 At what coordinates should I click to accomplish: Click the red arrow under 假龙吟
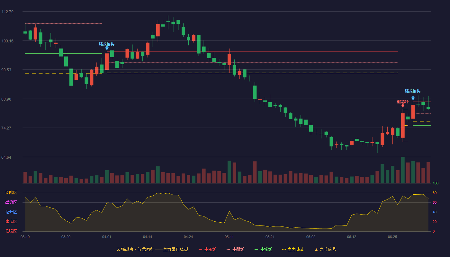403,105
